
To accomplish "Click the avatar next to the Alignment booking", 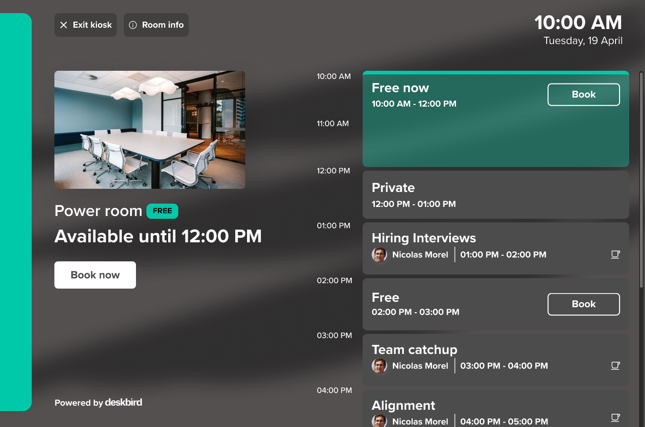I will tap(379, 421).
